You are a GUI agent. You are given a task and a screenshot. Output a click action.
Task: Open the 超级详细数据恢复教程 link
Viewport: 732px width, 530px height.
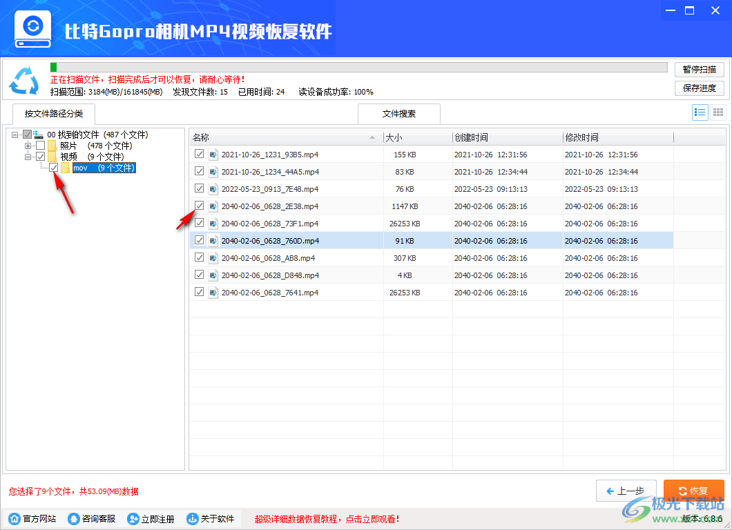click(x=327, y=519)
